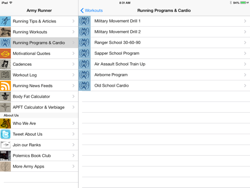Image resolution: width=250 pixels, height=188 pixels.
Task: Tap the Who We Are dog icon
Action: 5,123
